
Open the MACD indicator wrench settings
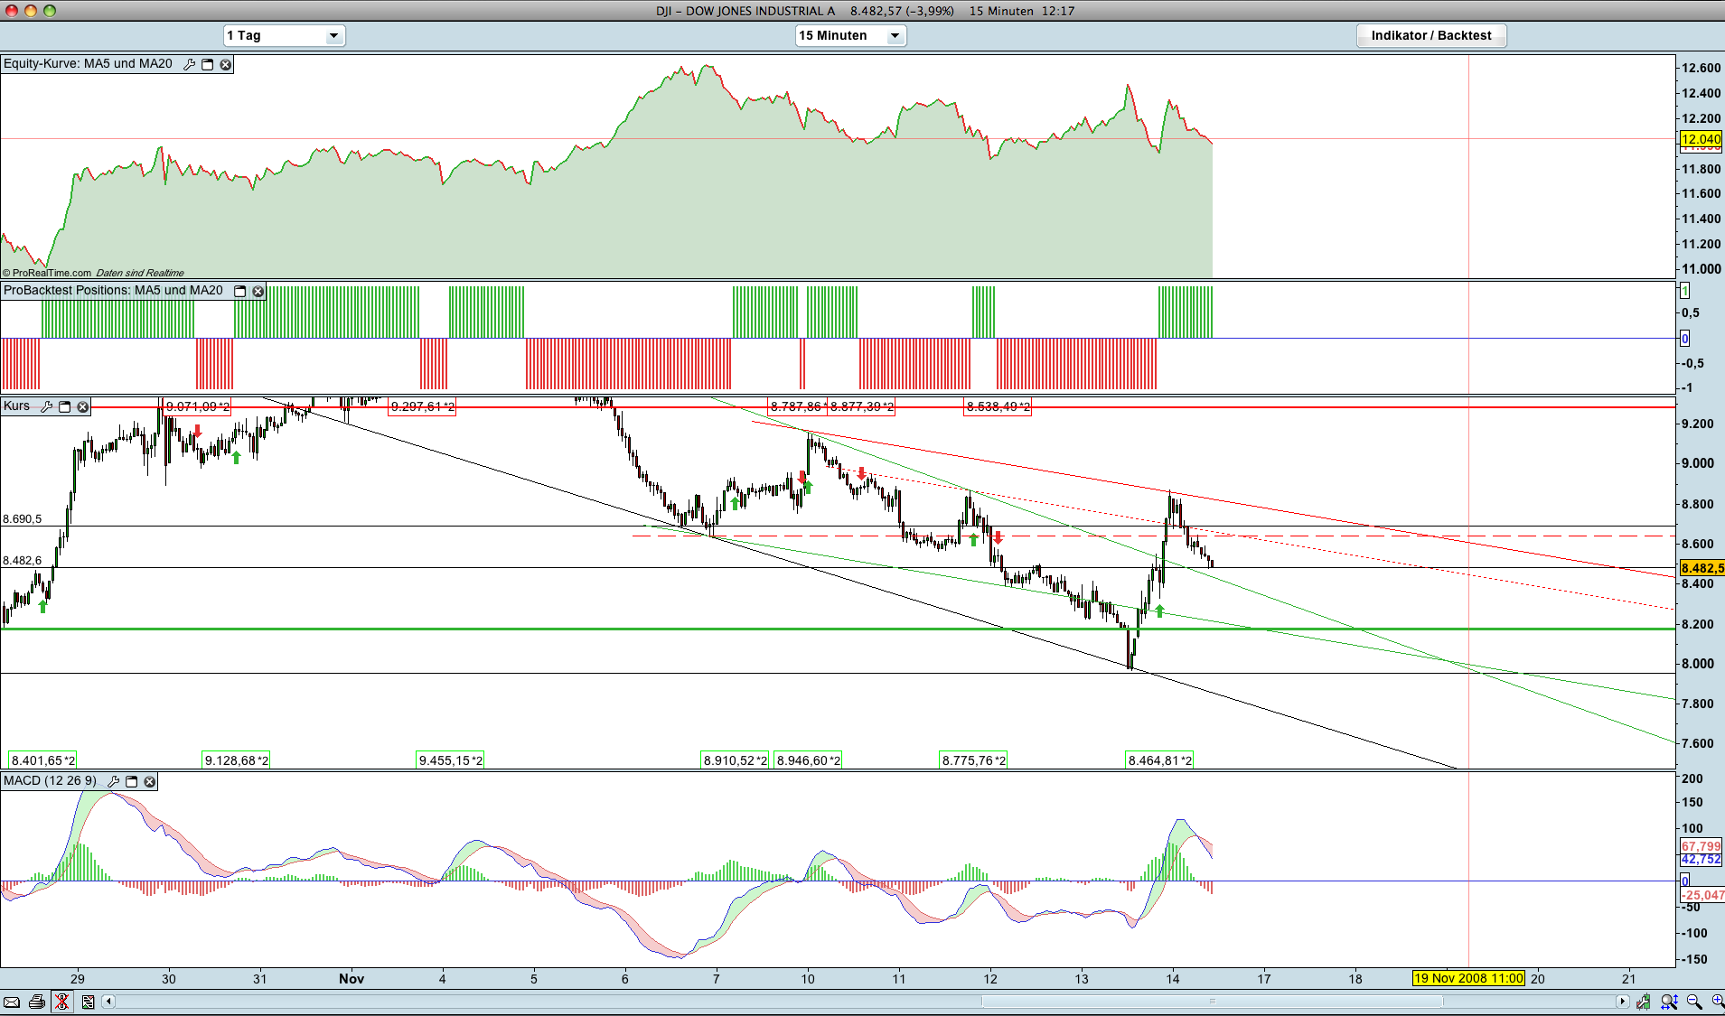click(x=114, y=781)
